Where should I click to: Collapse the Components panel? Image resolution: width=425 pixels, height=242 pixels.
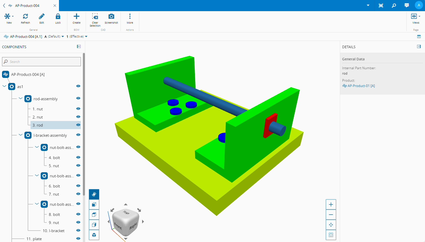click(x=79, y=46)
